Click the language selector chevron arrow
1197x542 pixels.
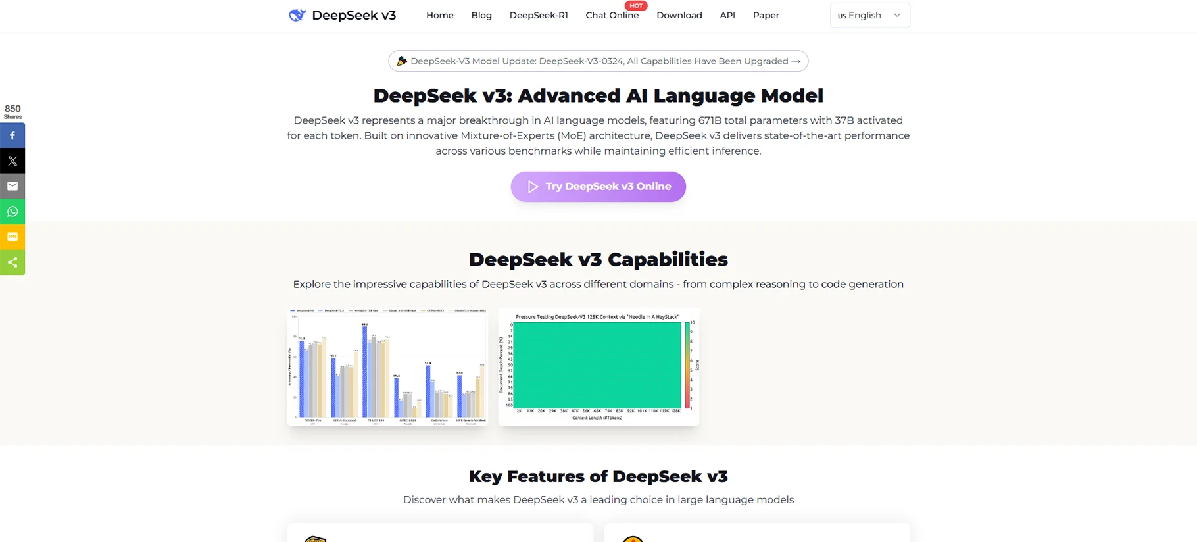897,15
